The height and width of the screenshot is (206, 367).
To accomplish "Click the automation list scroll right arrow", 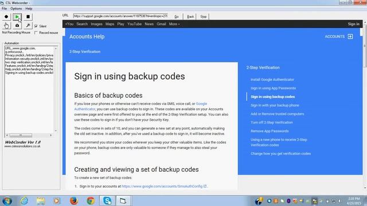I will [51, 135].
